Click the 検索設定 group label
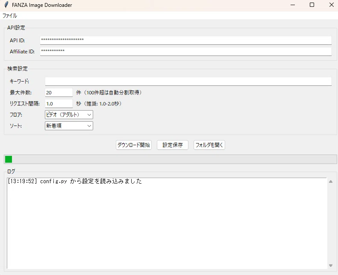The height and width of the screenshot is (275, 338). coord(18,68)
